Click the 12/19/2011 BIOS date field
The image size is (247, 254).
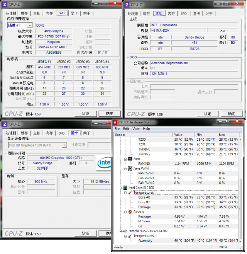tap(194, 74)
